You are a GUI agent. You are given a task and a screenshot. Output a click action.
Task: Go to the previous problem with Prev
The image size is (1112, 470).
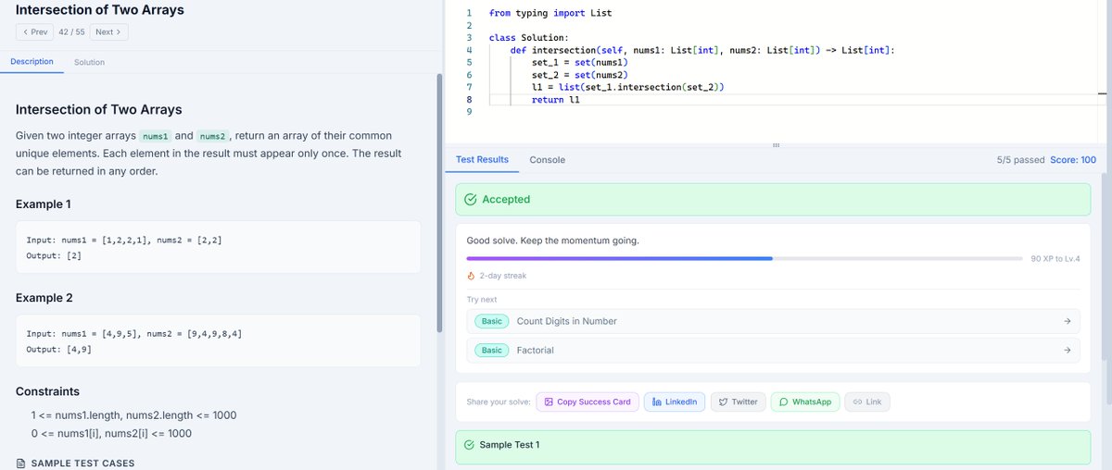(x=34, y=31)
